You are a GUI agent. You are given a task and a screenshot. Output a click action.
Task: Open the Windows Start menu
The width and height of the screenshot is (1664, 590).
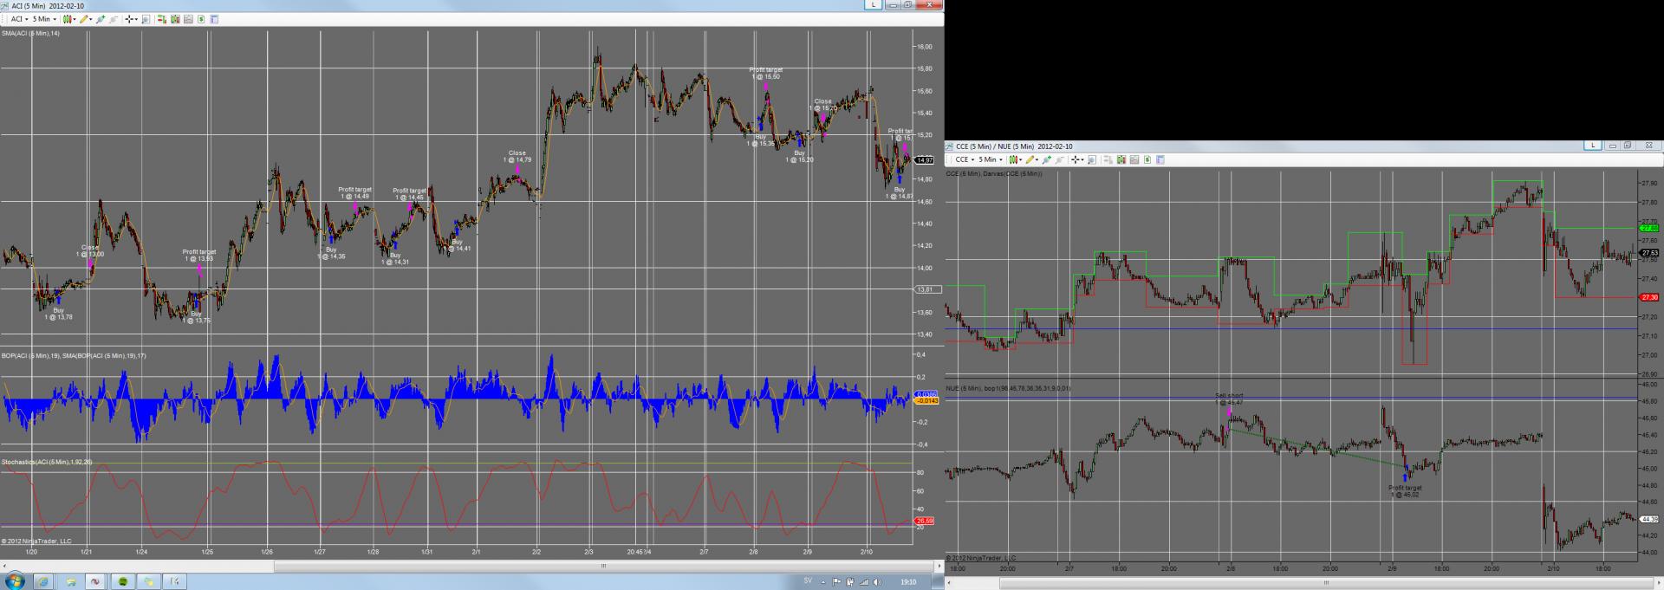tap(15, 581)
